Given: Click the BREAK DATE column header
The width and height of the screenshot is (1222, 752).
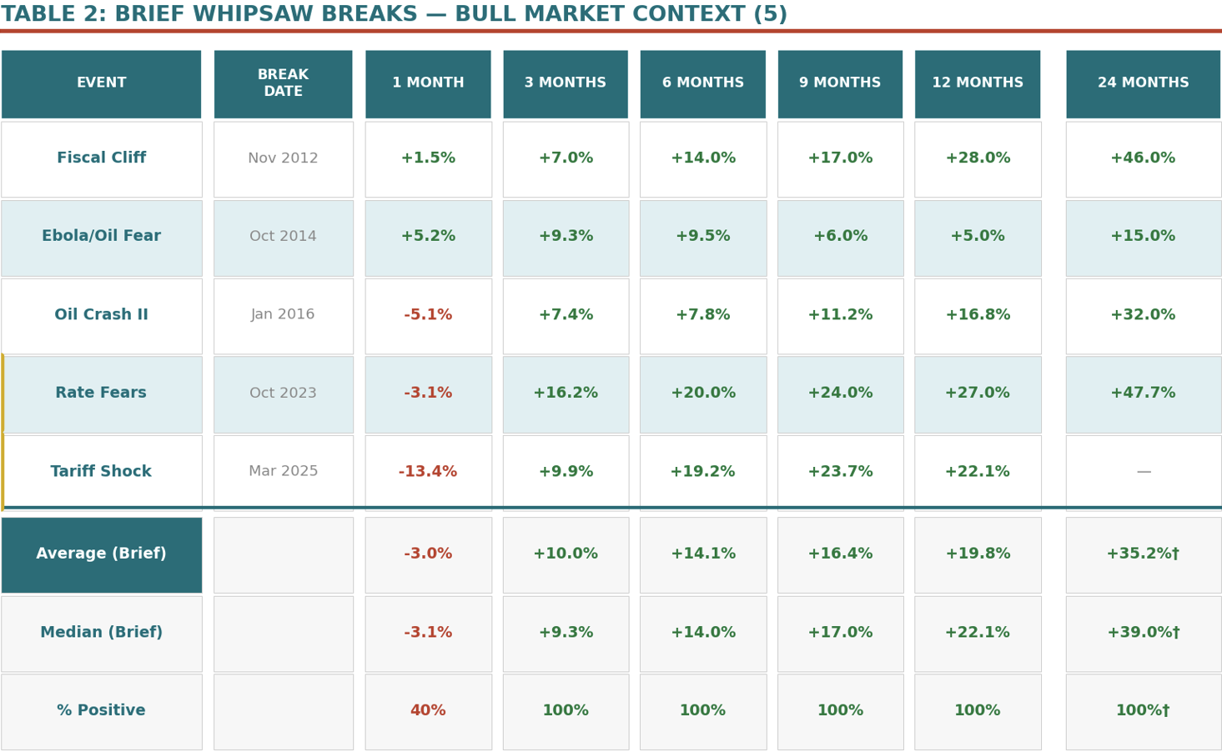Looking at the screenshot, I should click(x=283, y=83).
